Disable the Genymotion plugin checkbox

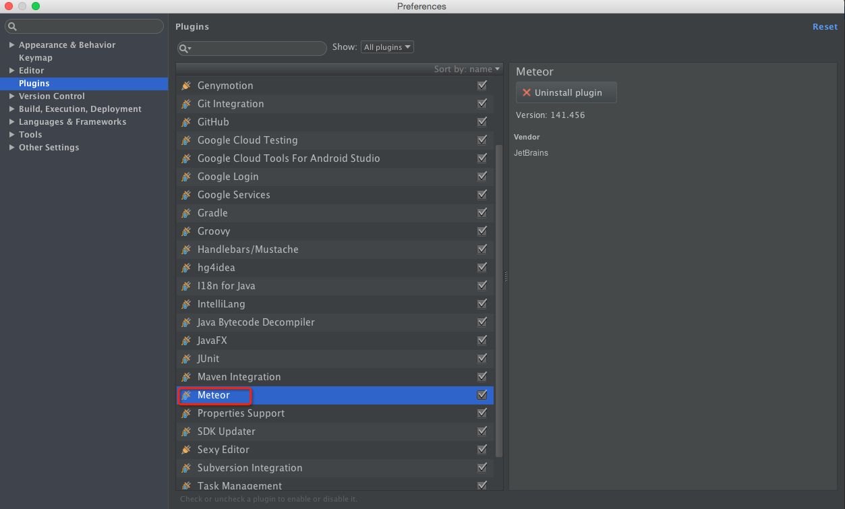pyautogui.click(x=482, y=86)
